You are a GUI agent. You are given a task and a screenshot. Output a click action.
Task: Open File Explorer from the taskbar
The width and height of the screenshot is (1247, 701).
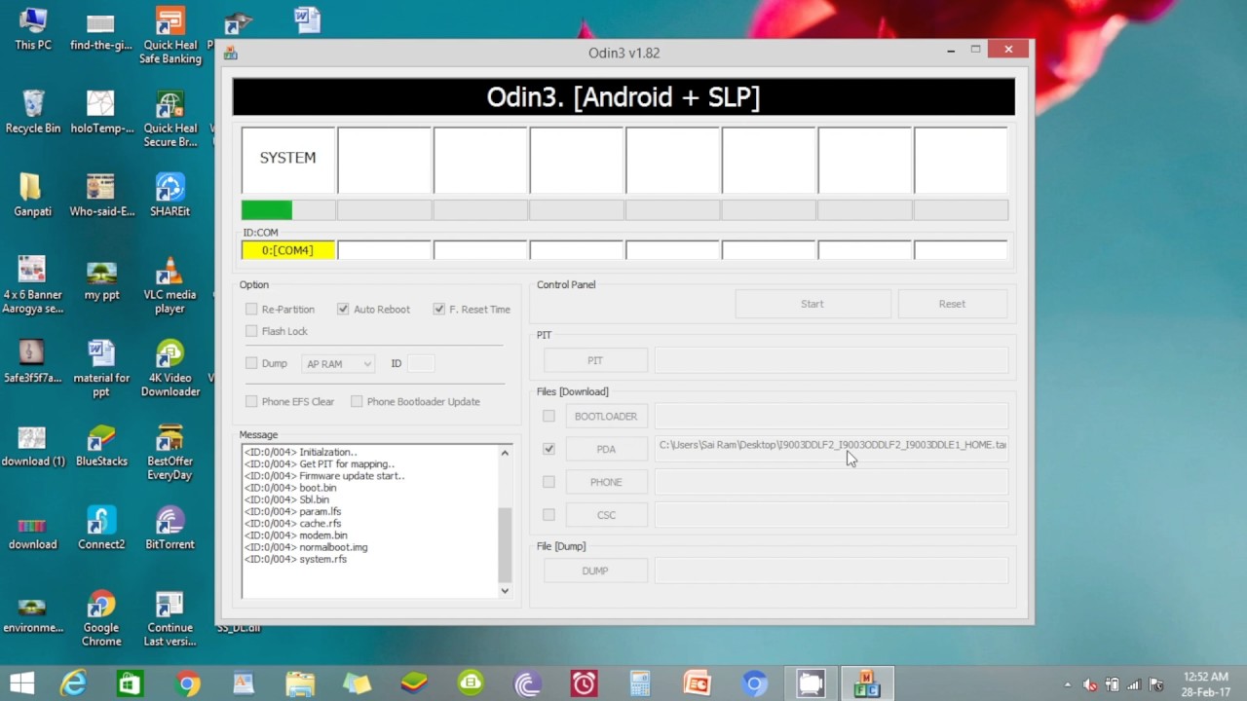(300, 683)
